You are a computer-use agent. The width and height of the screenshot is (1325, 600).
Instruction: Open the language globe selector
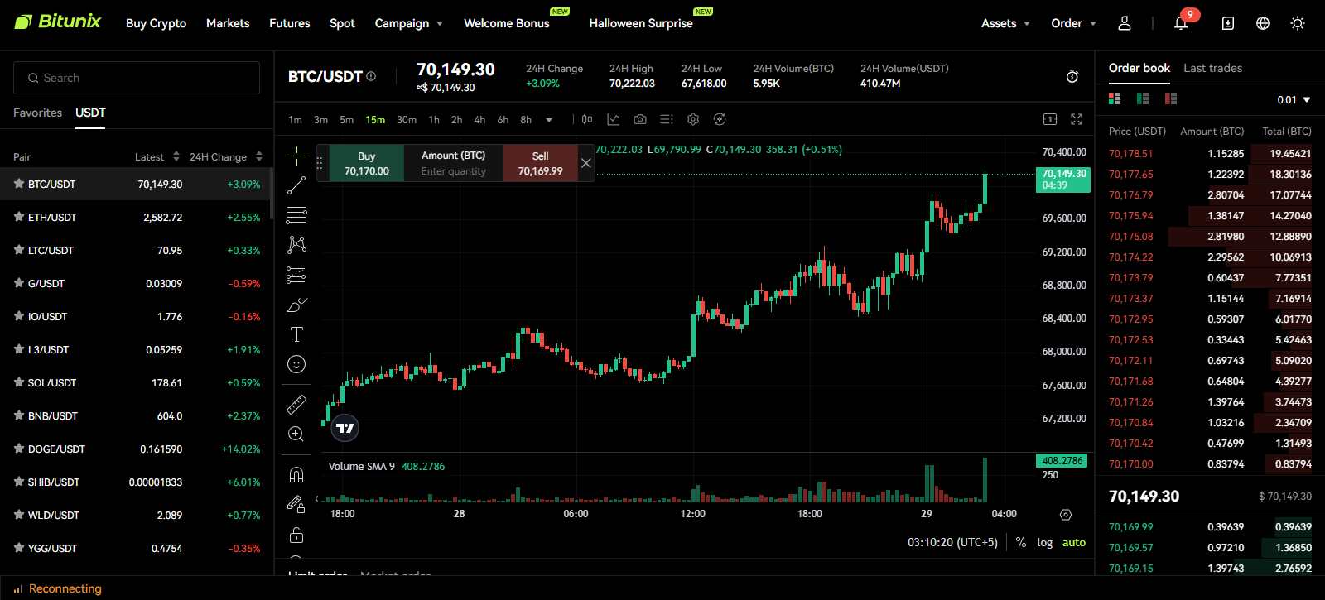click(1263, 23)
